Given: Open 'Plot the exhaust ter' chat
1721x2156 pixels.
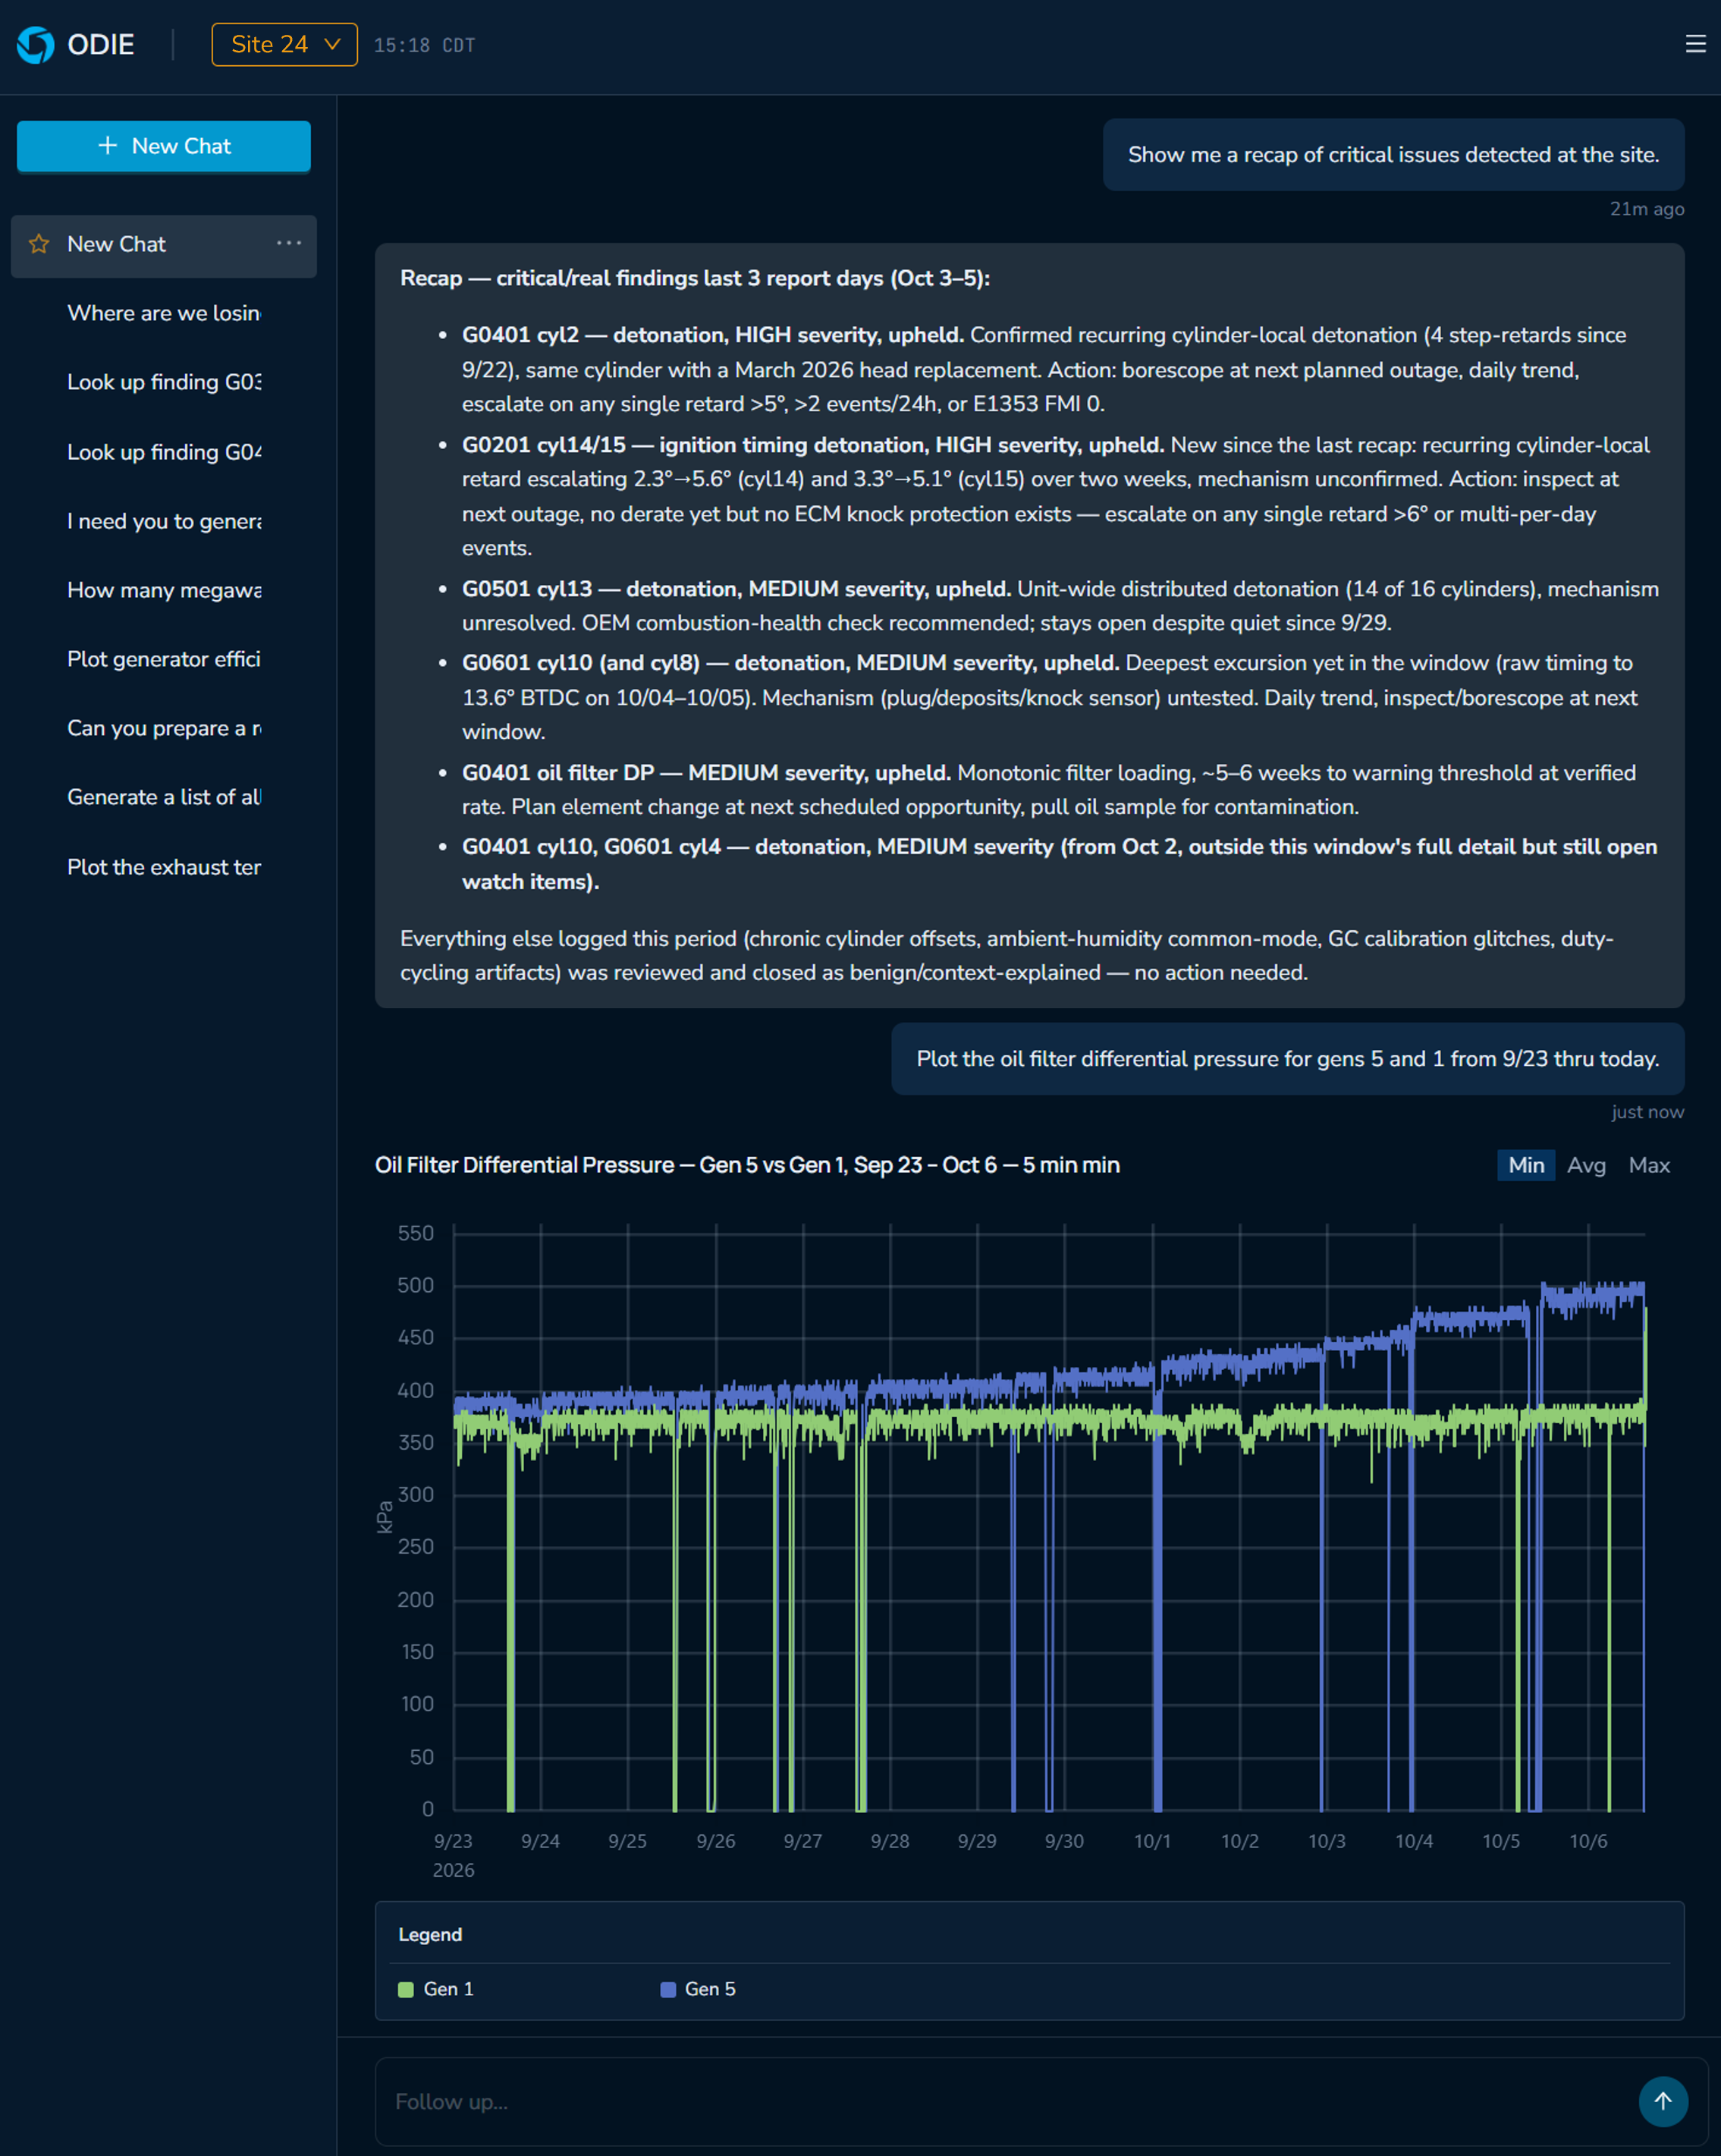Looking at the screenshot, I should 164,867.
